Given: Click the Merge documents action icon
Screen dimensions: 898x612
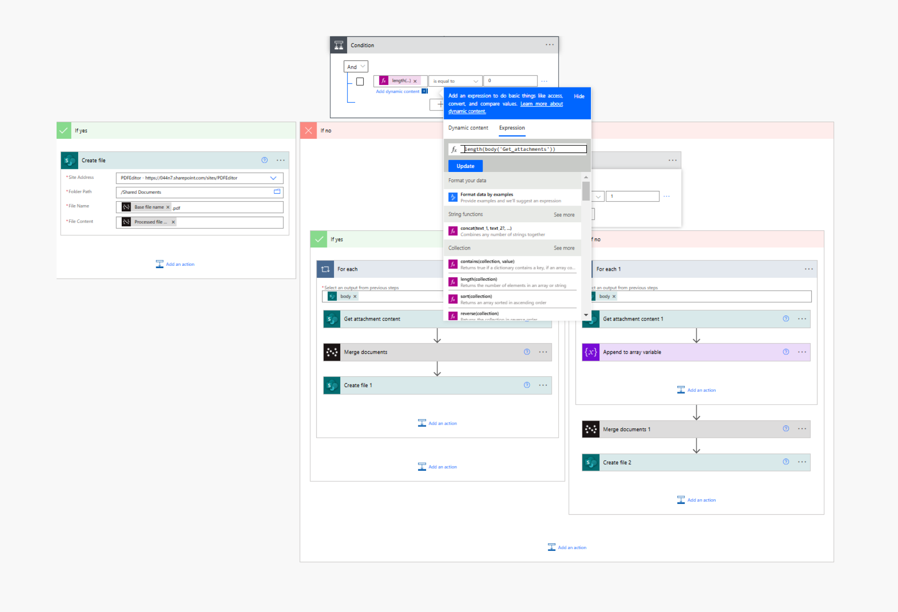Looking at the screenshot, I should tap(332, 352).
